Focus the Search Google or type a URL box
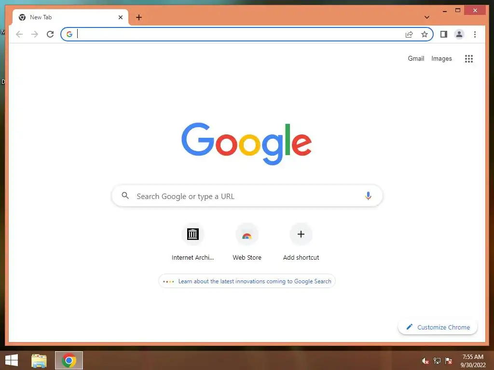Image resolution: width=494 pixels, height=370 pixels. coord(247,196)
